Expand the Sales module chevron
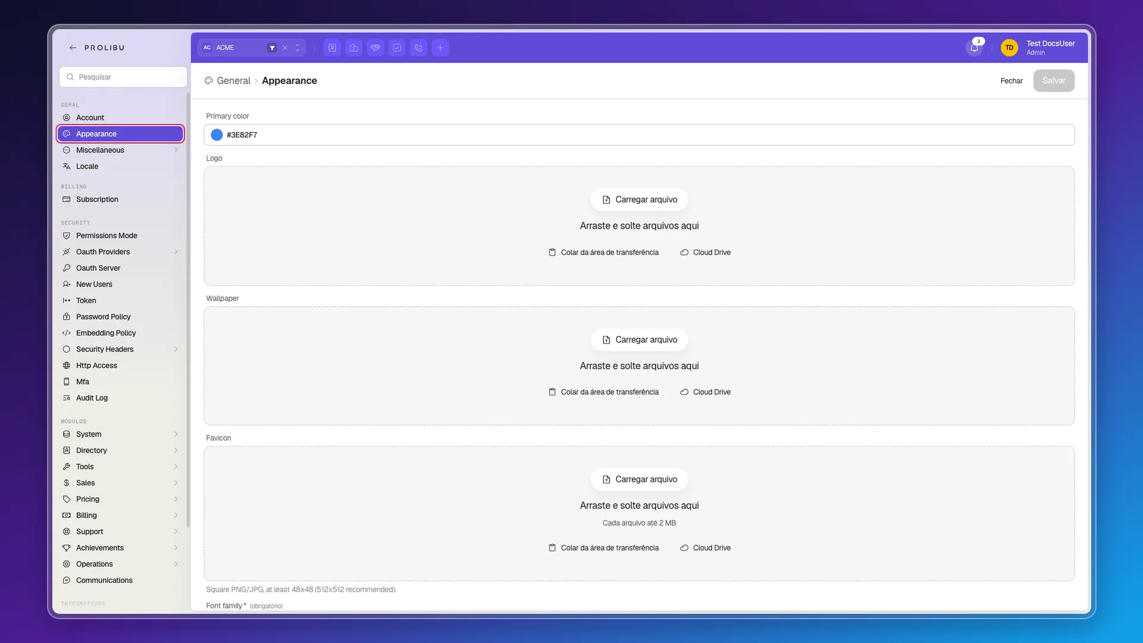The width and height of the screenshot is (1143, 643). click(x=176, y=483)
